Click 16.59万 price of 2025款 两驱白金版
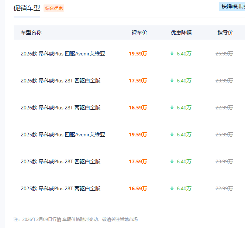Viewport: 245px width, 228px height. (138, 188)
